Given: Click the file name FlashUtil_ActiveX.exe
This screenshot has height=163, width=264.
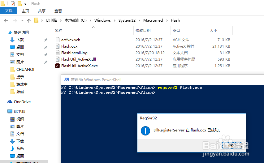Looking at the screenshot, I should 80,66.
